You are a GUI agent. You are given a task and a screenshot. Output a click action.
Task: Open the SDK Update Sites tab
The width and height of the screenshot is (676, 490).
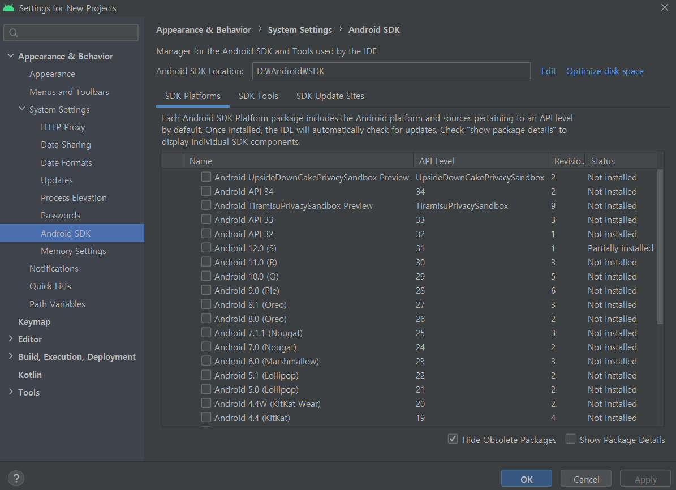(330, 96)
